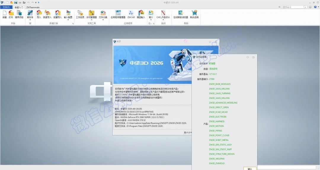The width and height of the screenshot is (320, 170).
Task: Click the 打开 (Open) folder icon
Action: click(x=11, y=13)
